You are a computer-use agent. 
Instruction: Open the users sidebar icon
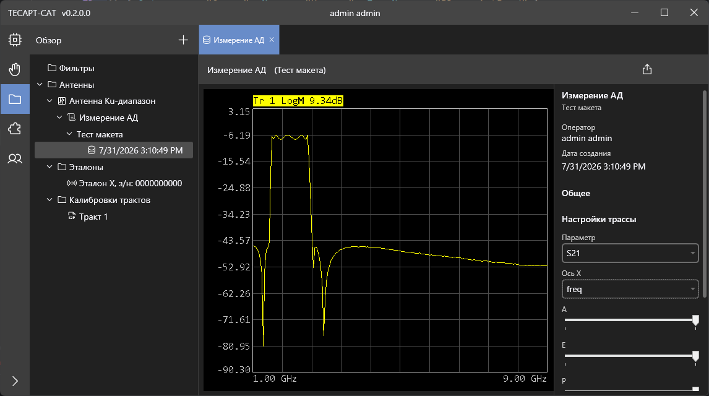point(15,158)
